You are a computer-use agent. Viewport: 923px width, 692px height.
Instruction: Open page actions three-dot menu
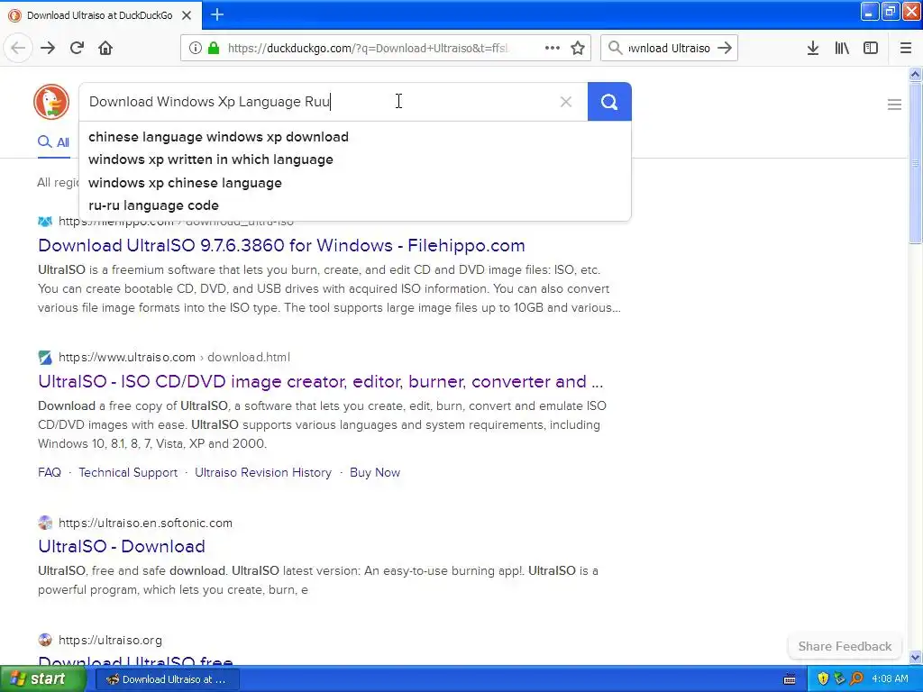coord(553,48)
